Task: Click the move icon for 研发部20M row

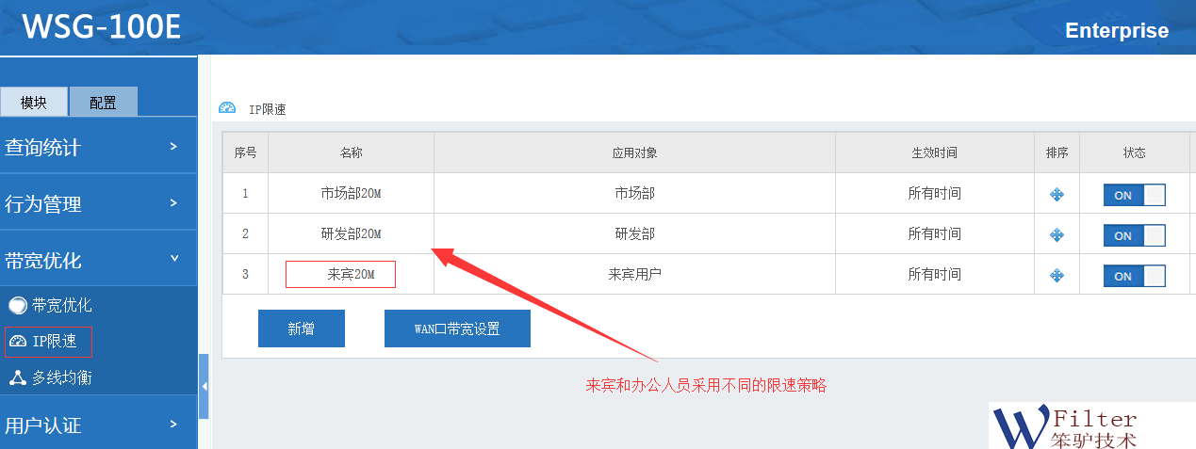Action: (1057, 235)
